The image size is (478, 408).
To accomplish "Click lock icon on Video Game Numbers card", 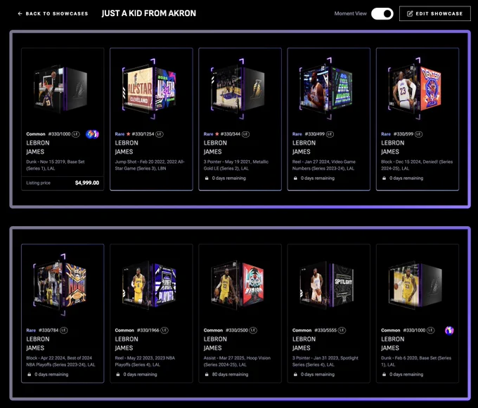I will click(295, 178).
